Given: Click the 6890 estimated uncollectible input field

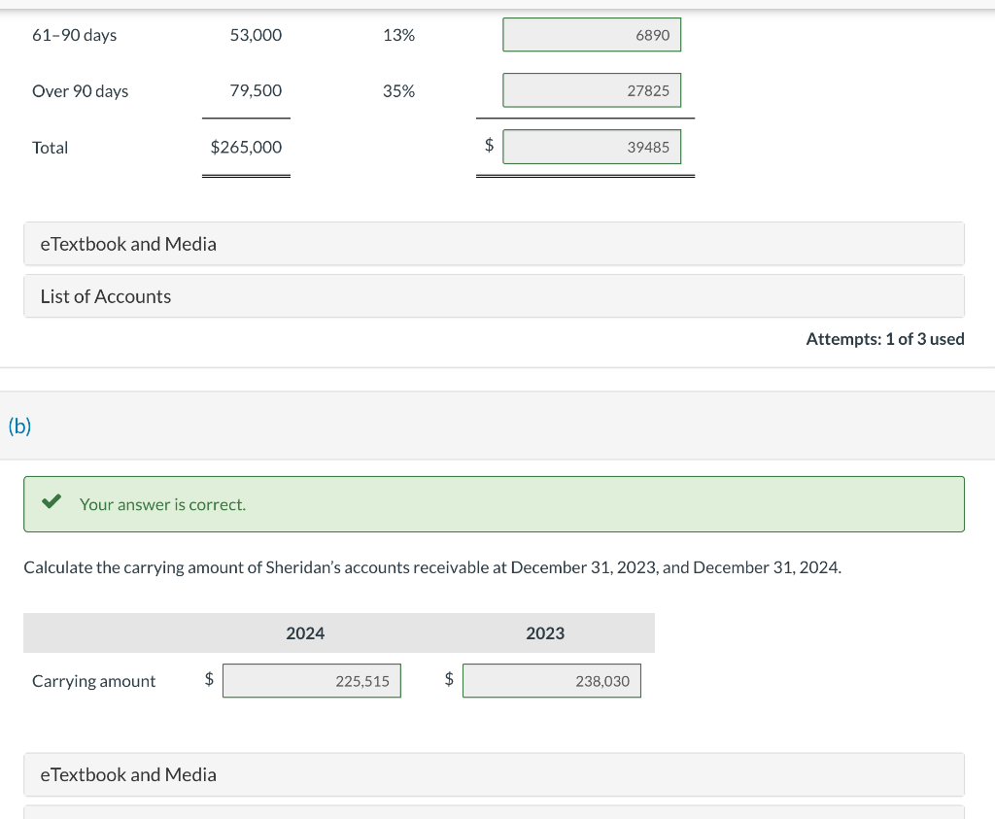Looking at the screenshot, I should point(592,35).
